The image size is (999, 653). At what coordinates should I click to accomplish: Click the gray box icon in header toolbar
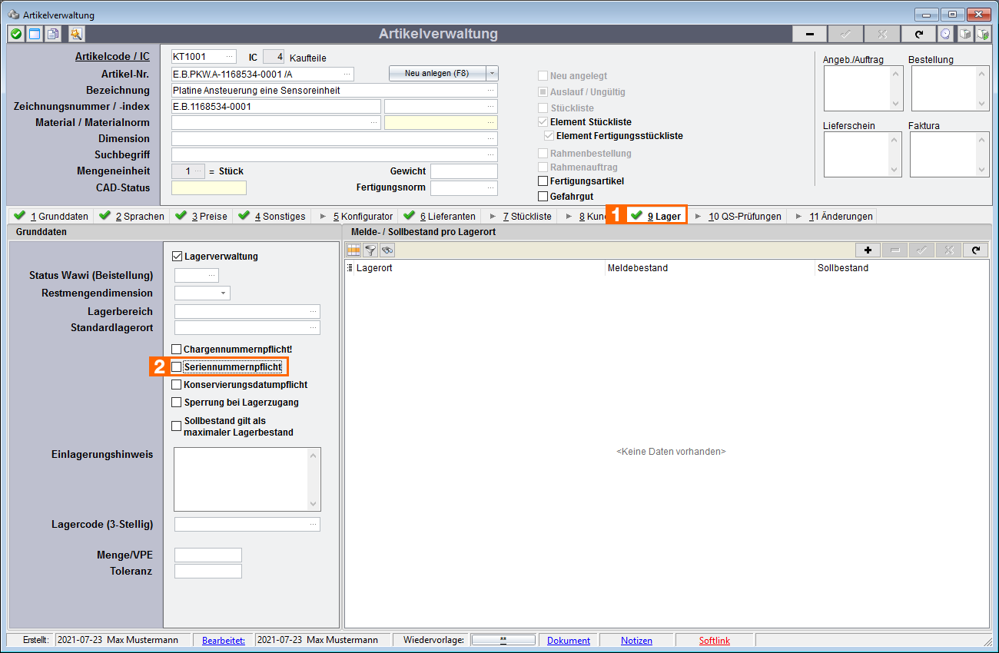click(x=964, y=34)
